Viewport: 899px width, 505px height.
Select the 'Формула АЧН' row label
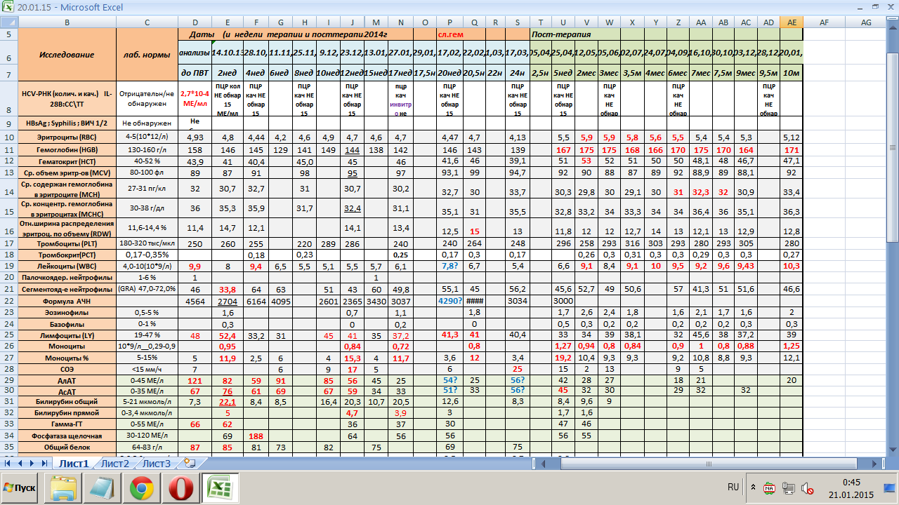click(67, 300)
